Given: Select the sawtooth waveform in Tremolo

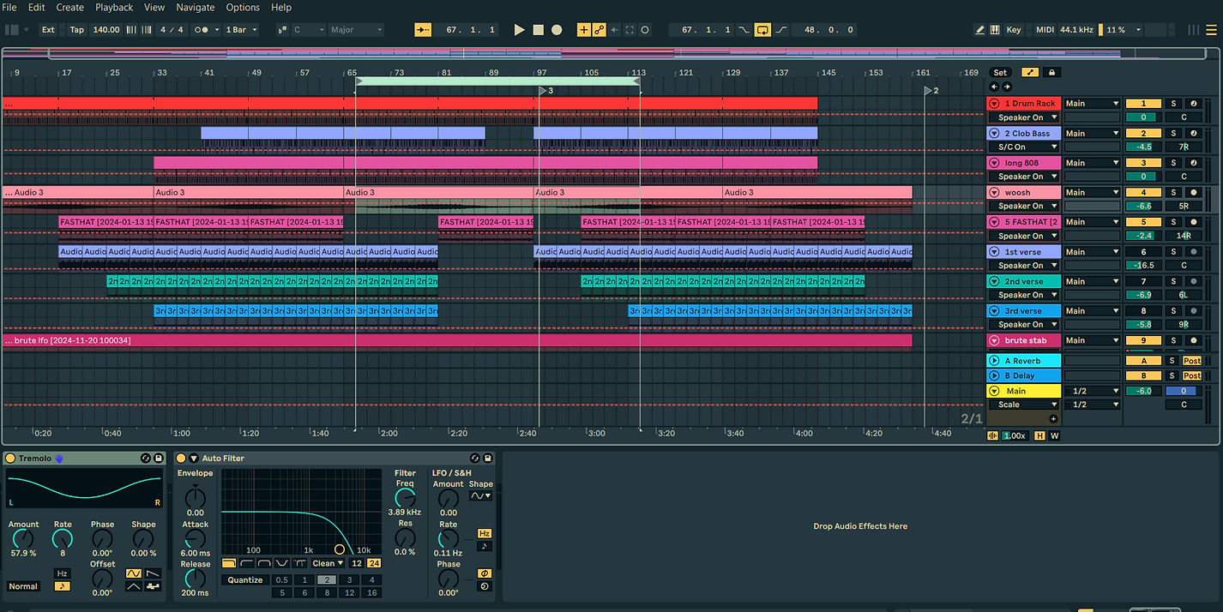Looking at the screenshot, I should click(x=154, y=573).
